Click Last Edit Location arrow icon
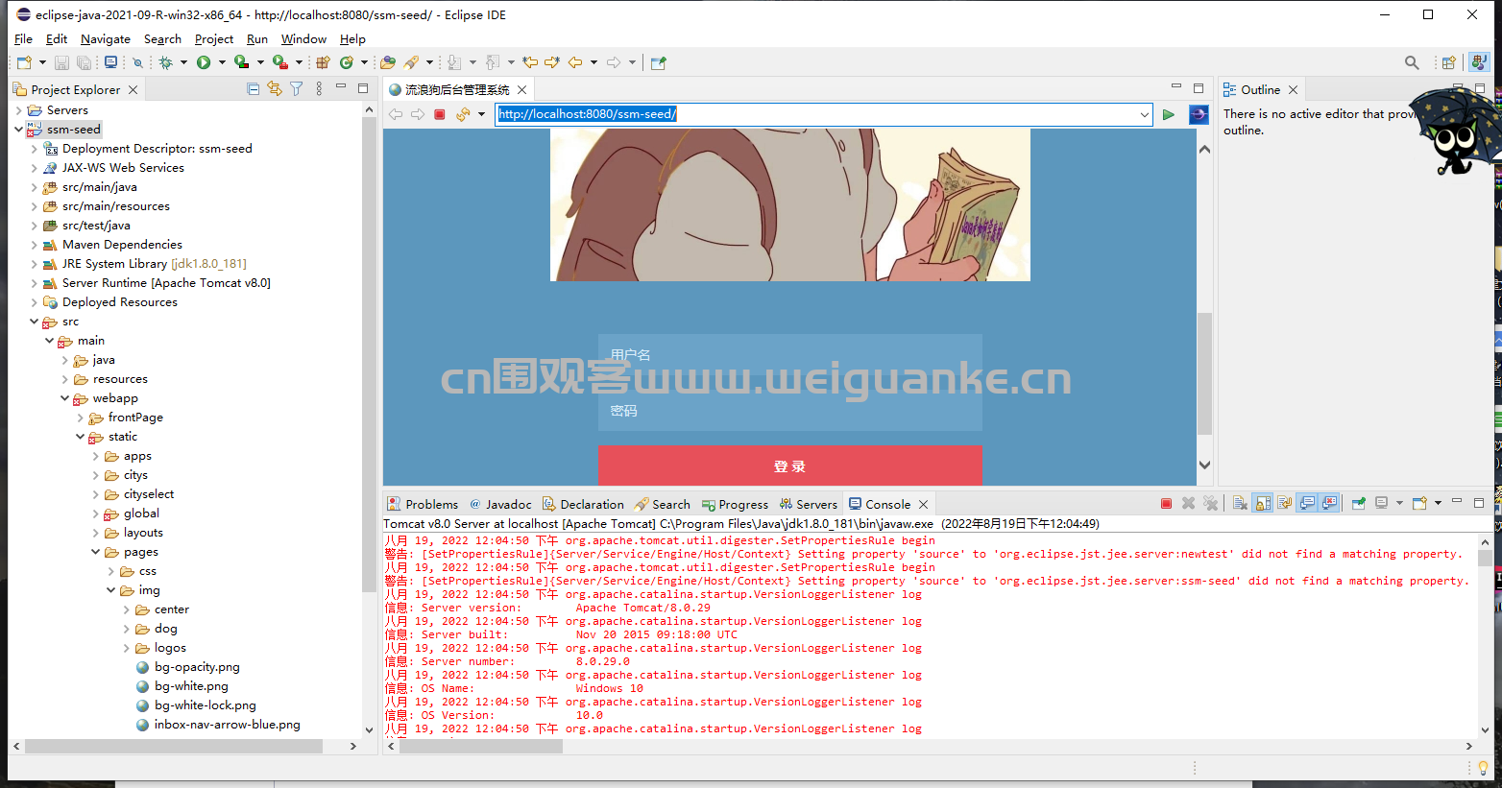 (530, 62)
